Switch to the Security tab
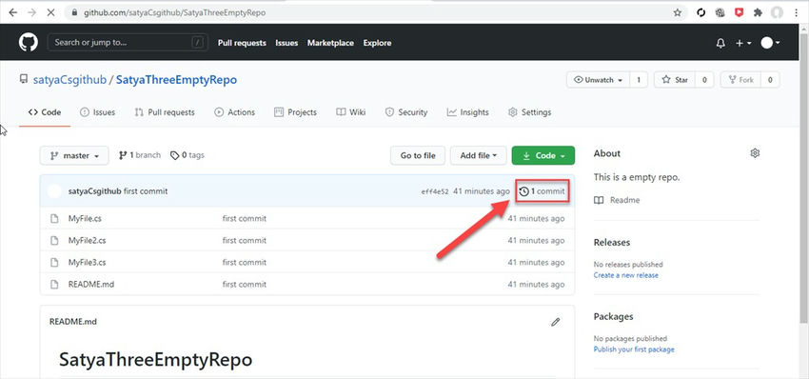Image resolution: width=809 pixels, height=379 pixels. (406, 112)
